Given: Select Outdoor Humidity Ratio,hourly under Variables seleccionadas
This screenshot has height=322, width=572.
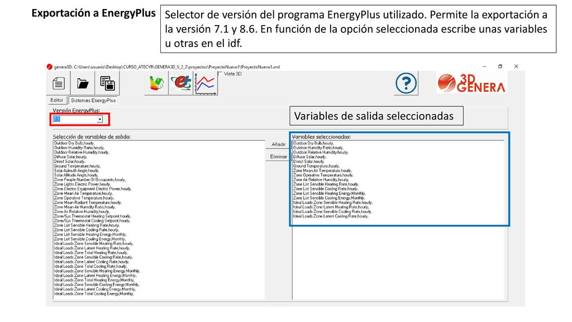Looking at the screenshot, I should [x=318, y=148].
